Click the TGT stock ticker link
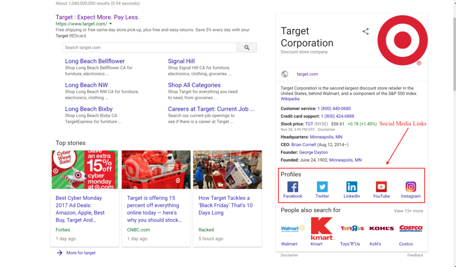This screenshot has width=456, height=267. click(309, 124)
